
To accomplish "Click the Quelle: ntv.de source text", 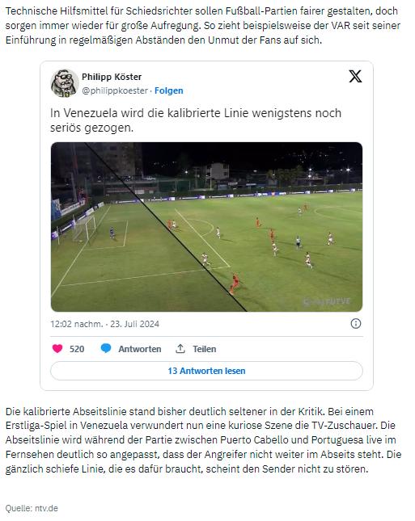I will pos(32,508).
